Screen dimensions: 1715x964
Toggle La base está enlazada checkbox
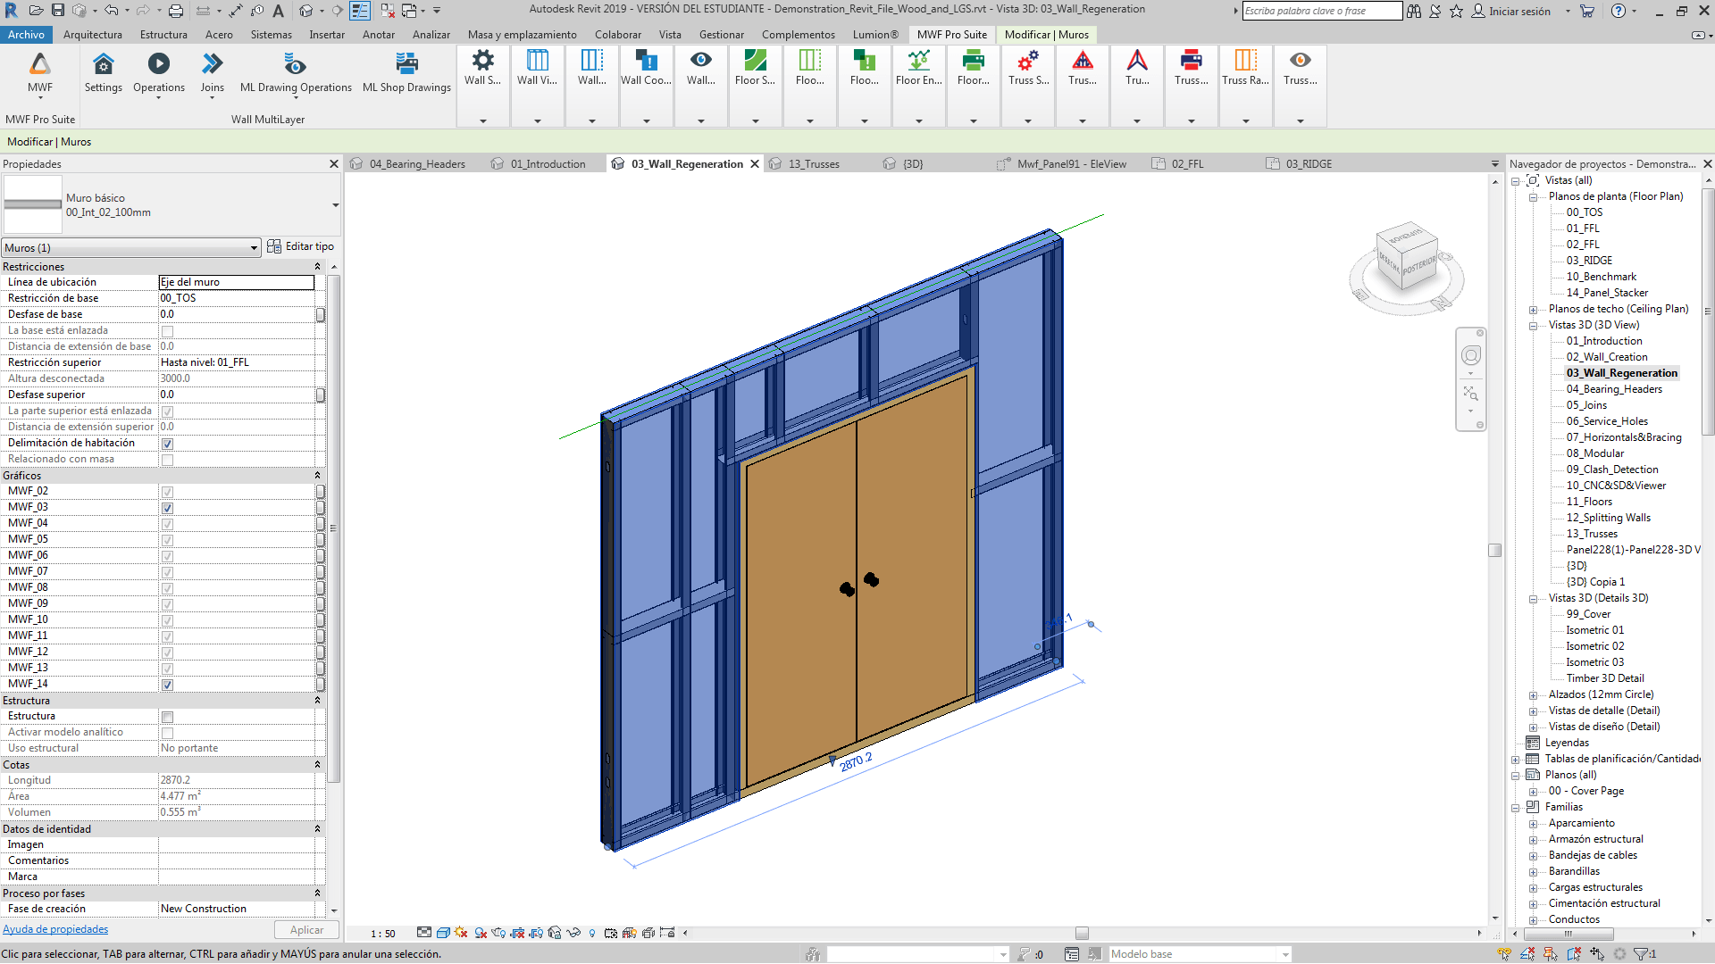coord(167,331)
